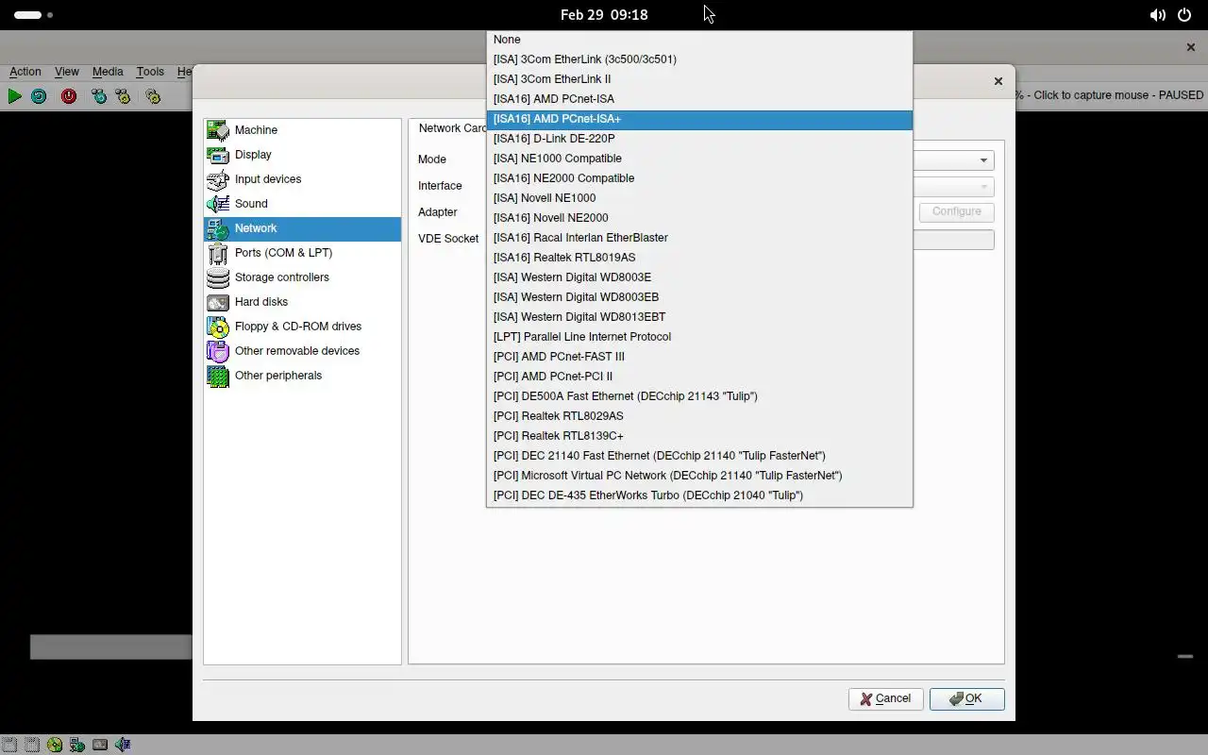Open the Tools menu

click(x=150, y=72)
